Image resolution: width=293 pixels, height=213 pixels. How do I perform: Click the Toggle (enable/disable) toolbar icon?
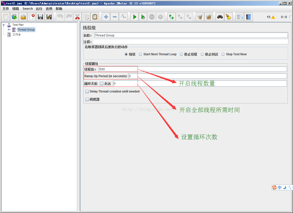[x=123, y=17]
